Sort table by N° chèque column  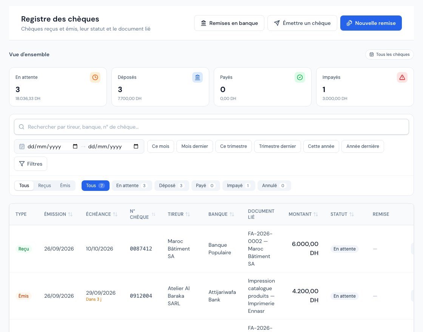(x=142, y=214)
